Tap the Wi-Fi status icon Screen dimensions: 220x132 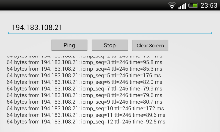pos(172,5)
